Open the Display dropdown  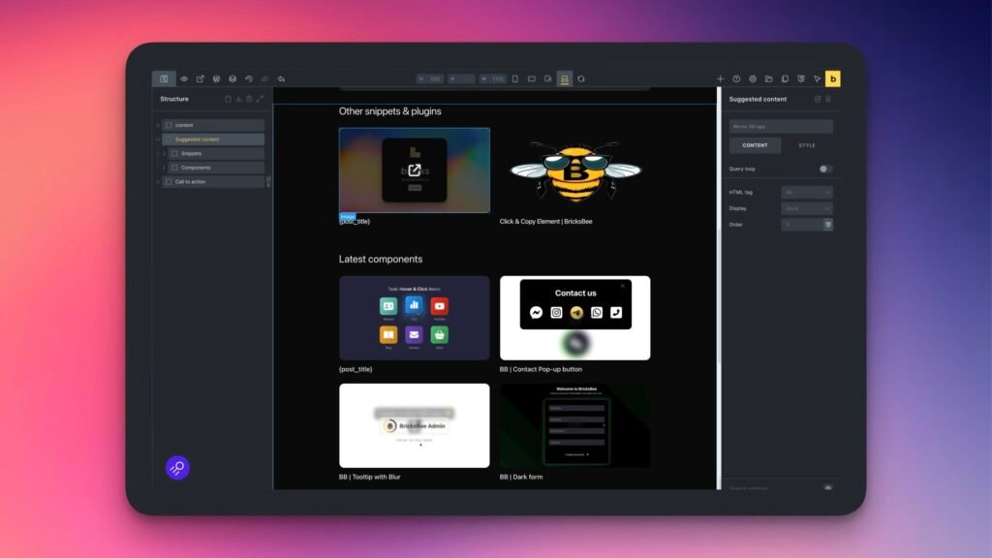tap(806, 208)
